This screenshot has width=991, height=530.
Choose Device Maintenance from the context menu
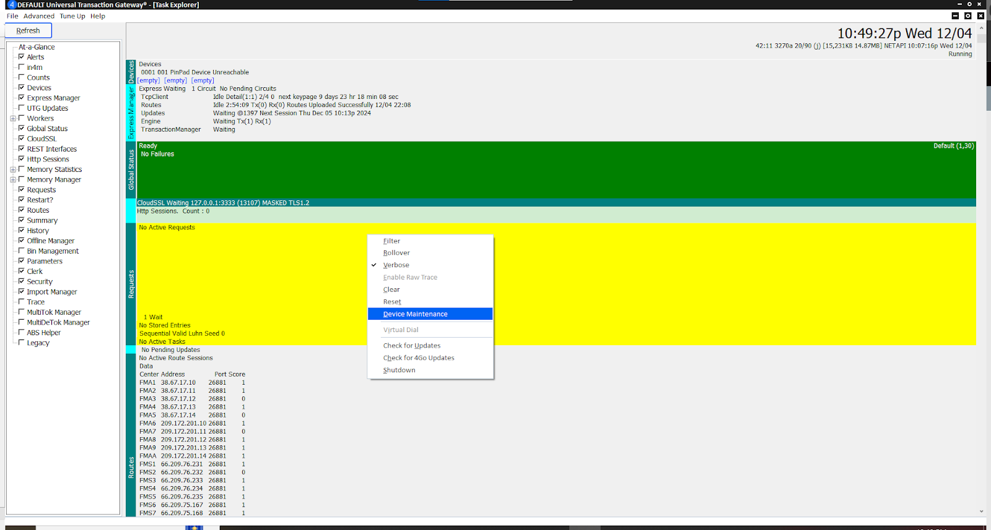tap(415, 314)
